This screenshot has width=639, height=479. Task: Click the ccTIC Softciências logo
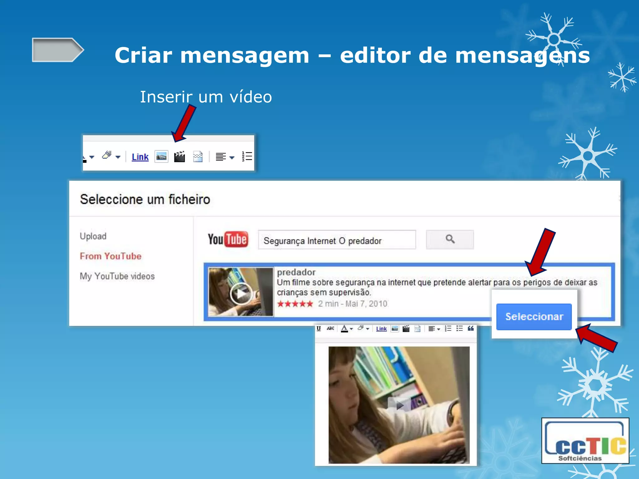pyautogui.click(x=585, y=441)
